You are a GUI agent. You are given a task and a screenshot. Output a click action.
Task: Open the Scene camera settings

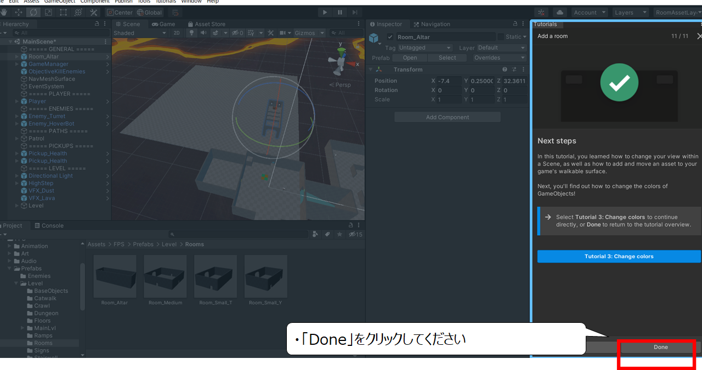[x=285, y=33]
